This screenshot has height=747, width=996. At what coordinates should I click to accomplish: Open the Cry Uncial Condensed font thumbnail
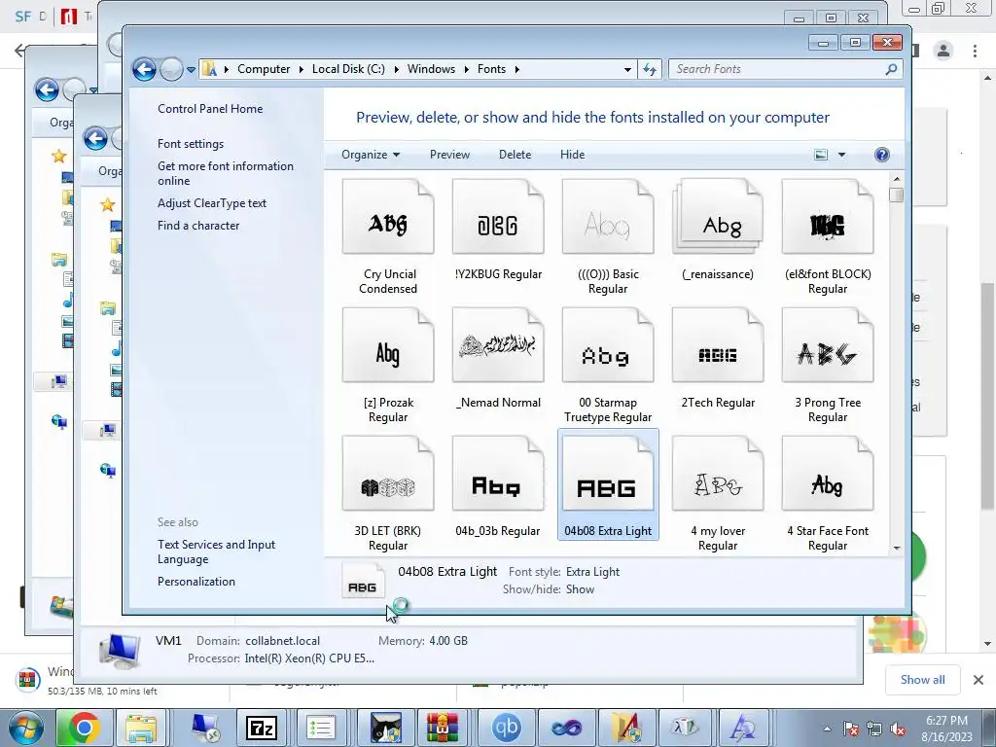387,217
